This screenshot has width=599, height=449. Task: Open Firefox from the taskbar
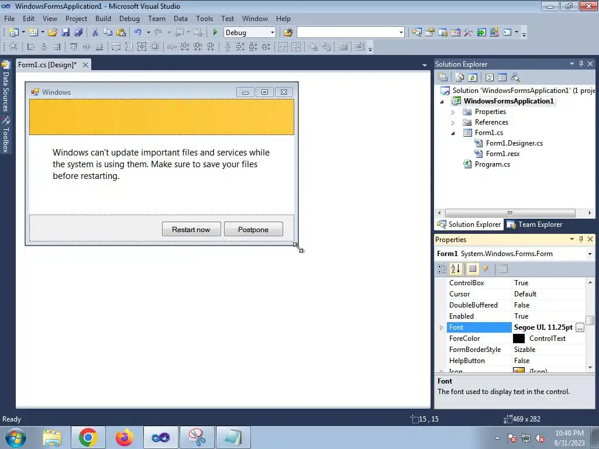click(x=124, y=437)
